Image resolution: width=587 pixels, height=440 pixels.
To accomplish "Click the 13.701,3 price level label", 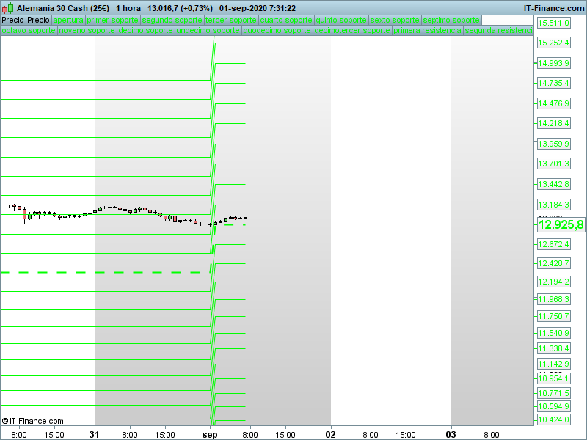I will pos(554,164).
